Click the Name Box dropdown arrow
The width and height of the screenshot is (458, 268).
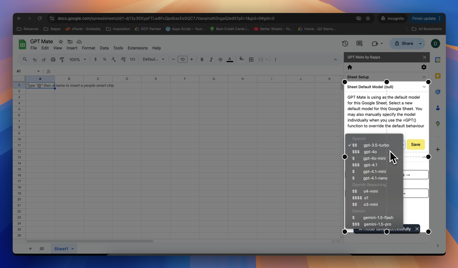tap(38, 71)
